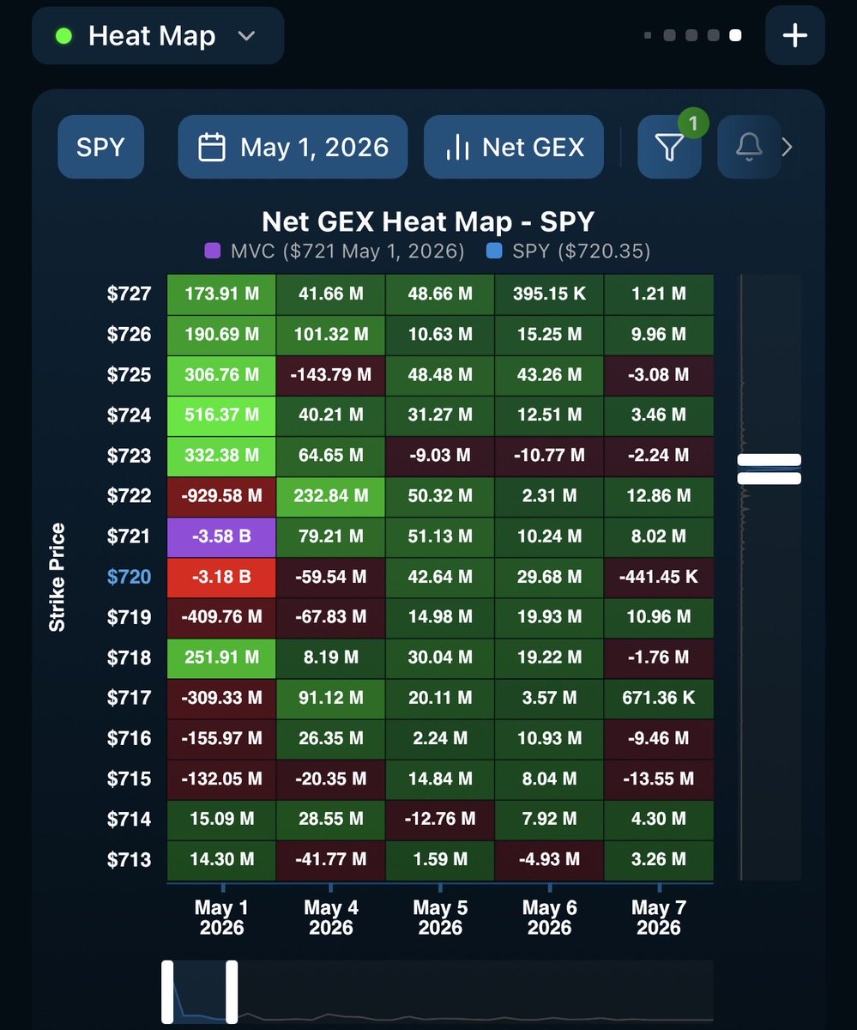Select the 516.37 M cell
This screenshot has width=857, height=1030.
pyautogui.click(x=221, y=415)
